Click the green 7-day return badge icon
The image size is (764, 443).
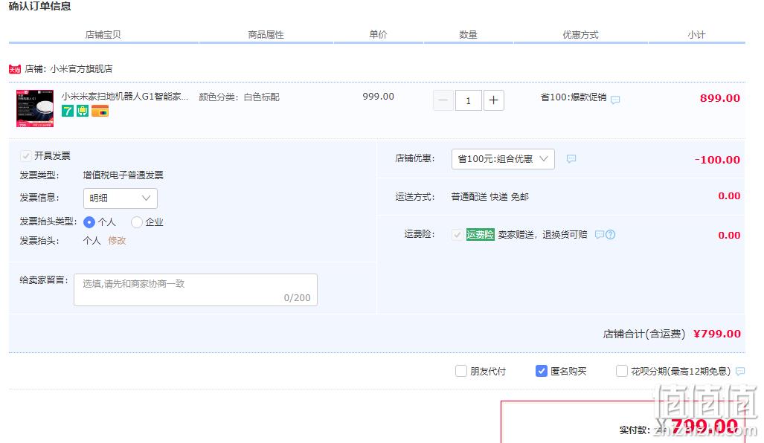[x=67, y=111]
